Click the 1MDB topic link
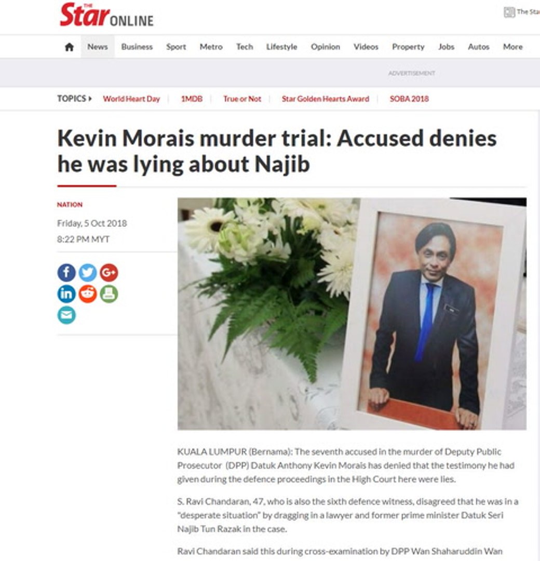Screen dimensions: 540x561 coord(192,99)
